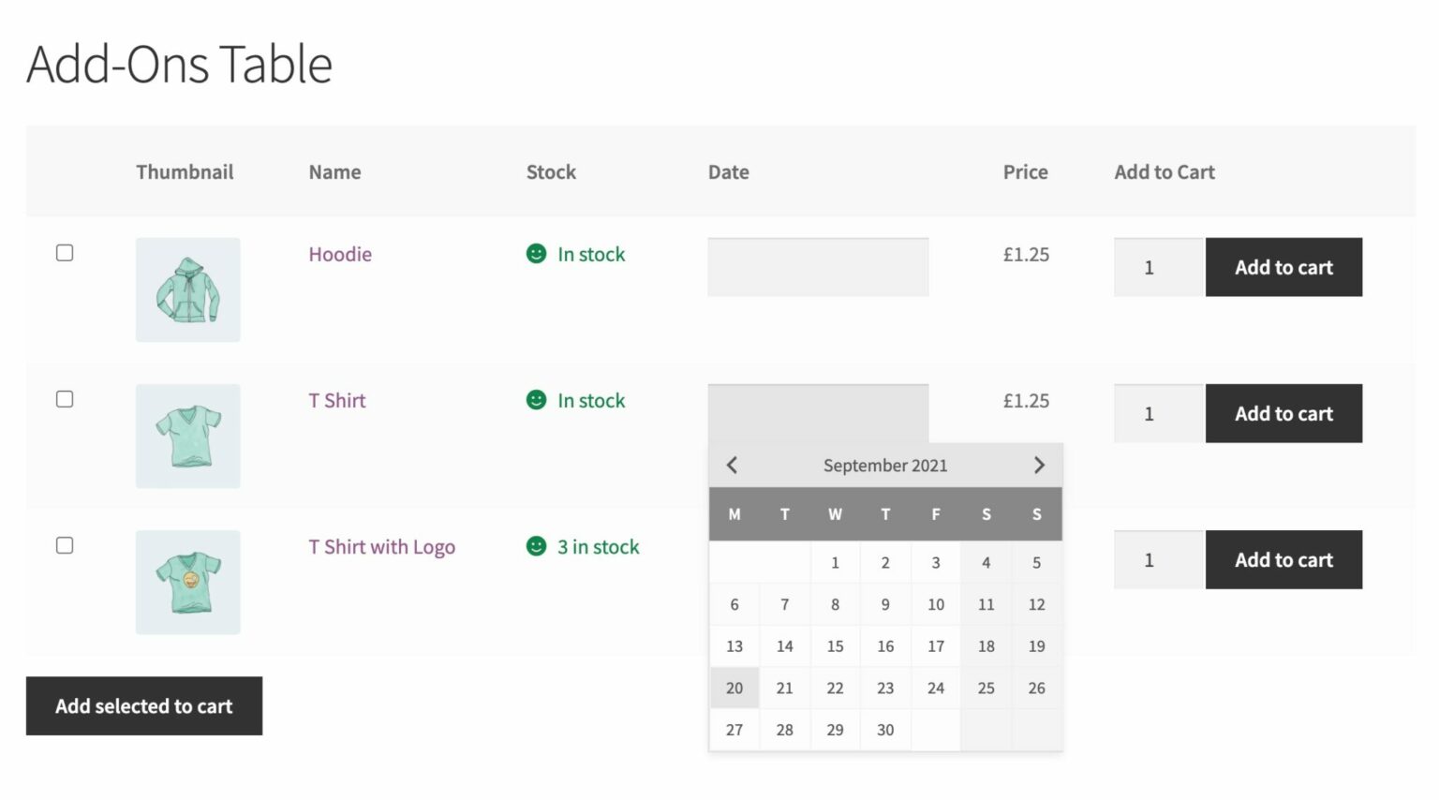Open the T Shirt with Logo thumbnail
This screenshot has width=1439, height=800.
tap(187, 582)
